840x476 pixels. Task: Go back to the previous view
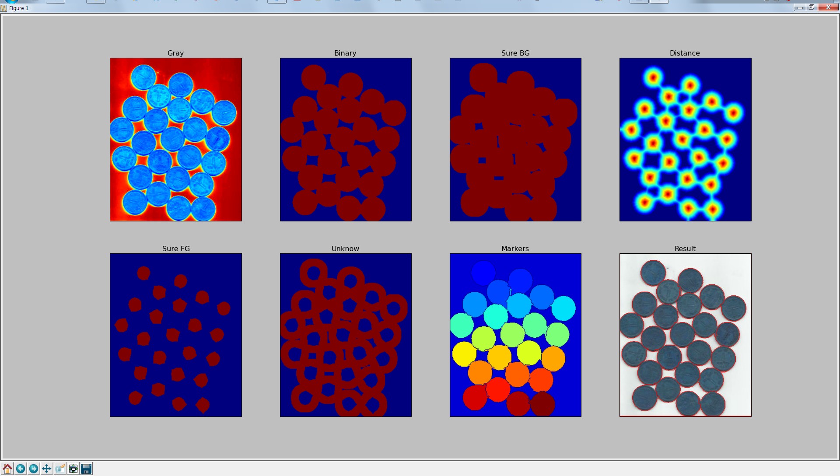pyautogui.click(x=21, y=469)
